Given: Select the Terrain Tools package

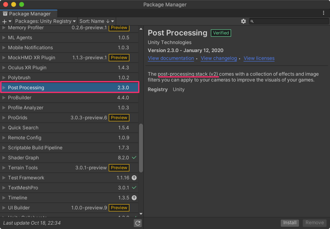Looking at the screenshot, I should 69,168.
